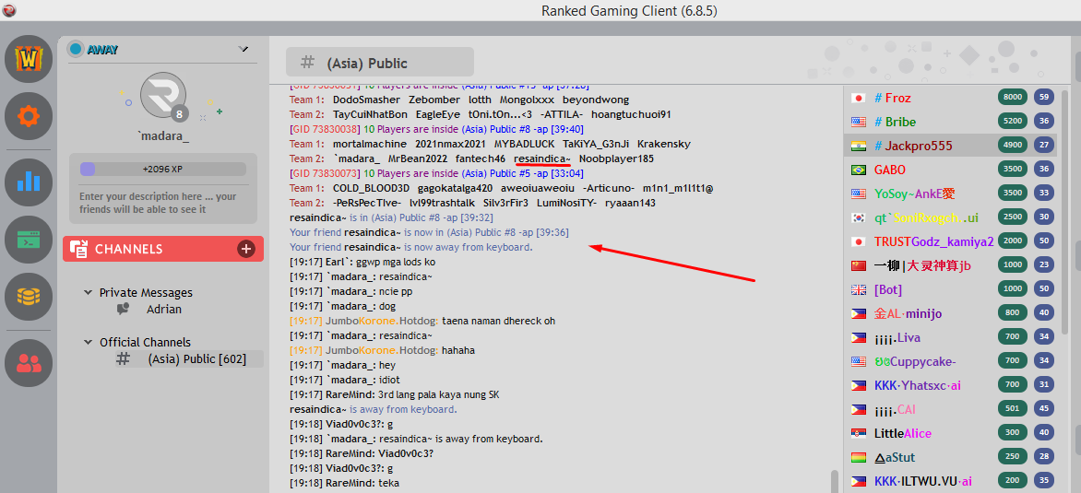
Task: Click Earl`'s ggwp message
Action: [362, 262]
